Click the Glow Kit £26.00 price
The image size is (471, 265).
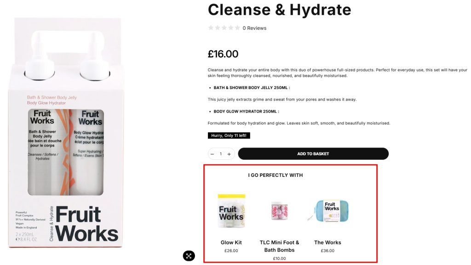click(x=231, y=251)
